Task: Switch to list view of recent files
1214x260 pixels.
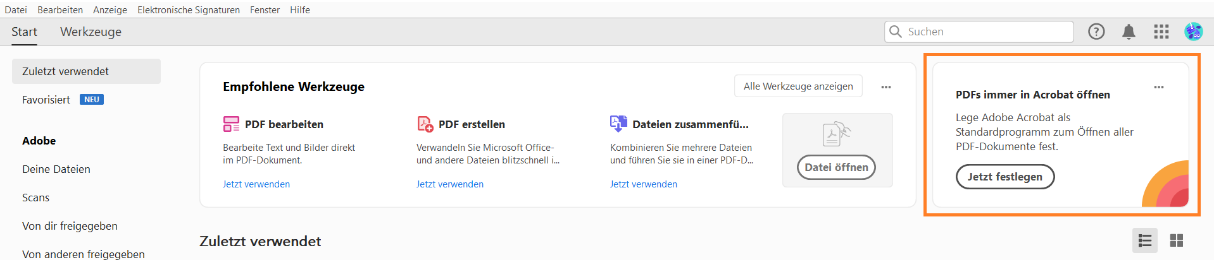Action: click(x=1144, y=240)
